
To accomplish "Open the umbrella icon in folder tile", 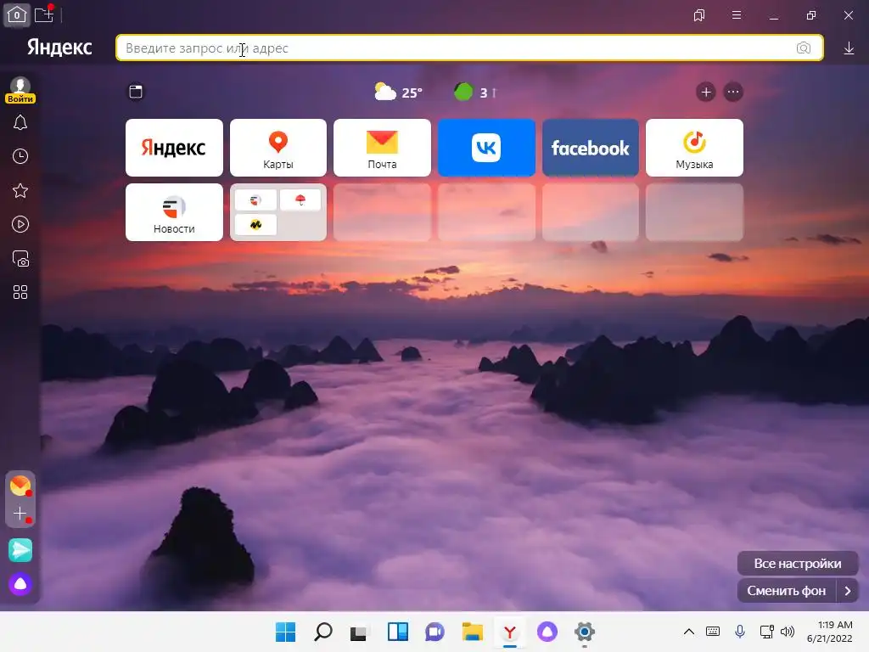I will [x=300, y=200].
